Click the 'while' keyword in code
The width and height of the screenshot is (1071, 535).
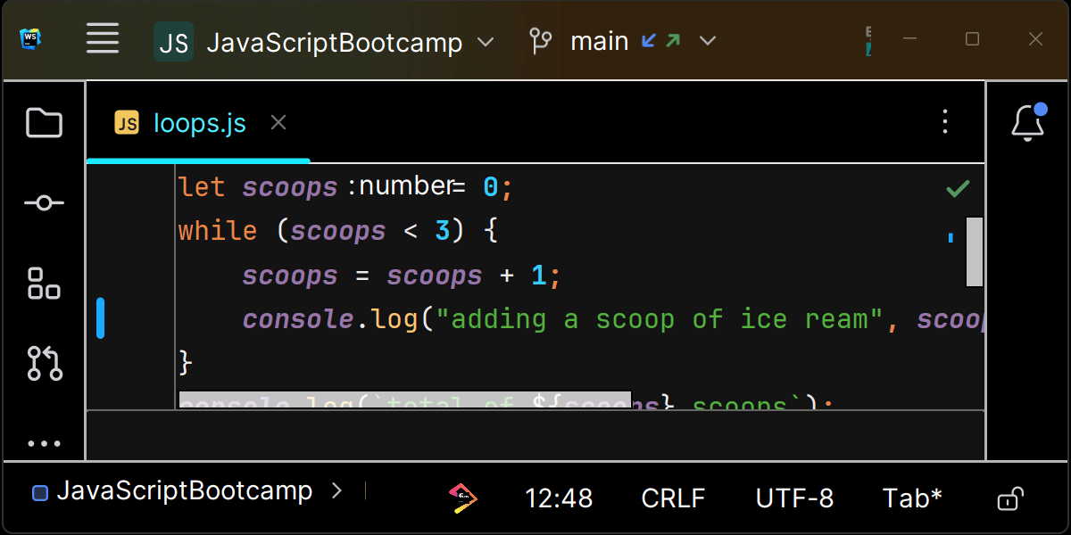(x=218, y=231)
